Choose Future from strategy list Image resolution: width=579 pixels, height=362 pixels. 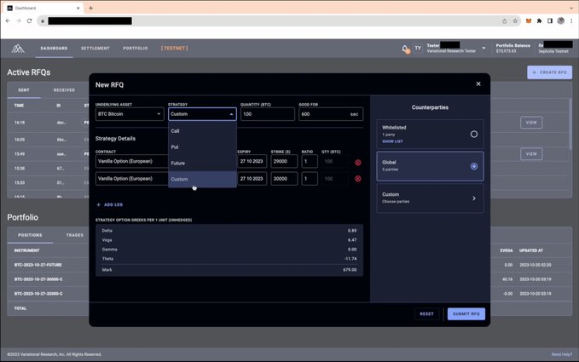(x=202, y=163)
